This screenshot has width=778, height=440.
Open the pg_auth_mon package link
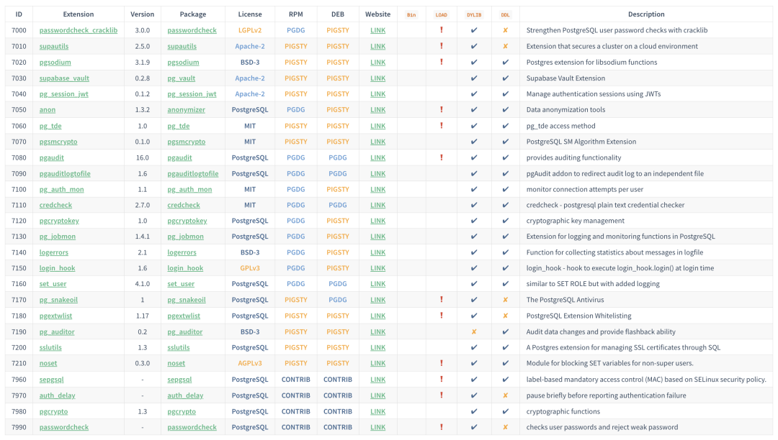pos(189,190)
